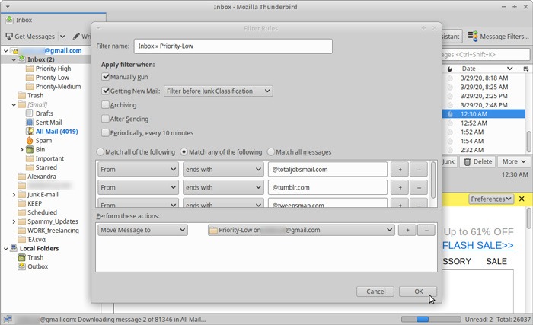
Task: Open the From dropdown in the totaljobsmail row
Action: (138, 169)
